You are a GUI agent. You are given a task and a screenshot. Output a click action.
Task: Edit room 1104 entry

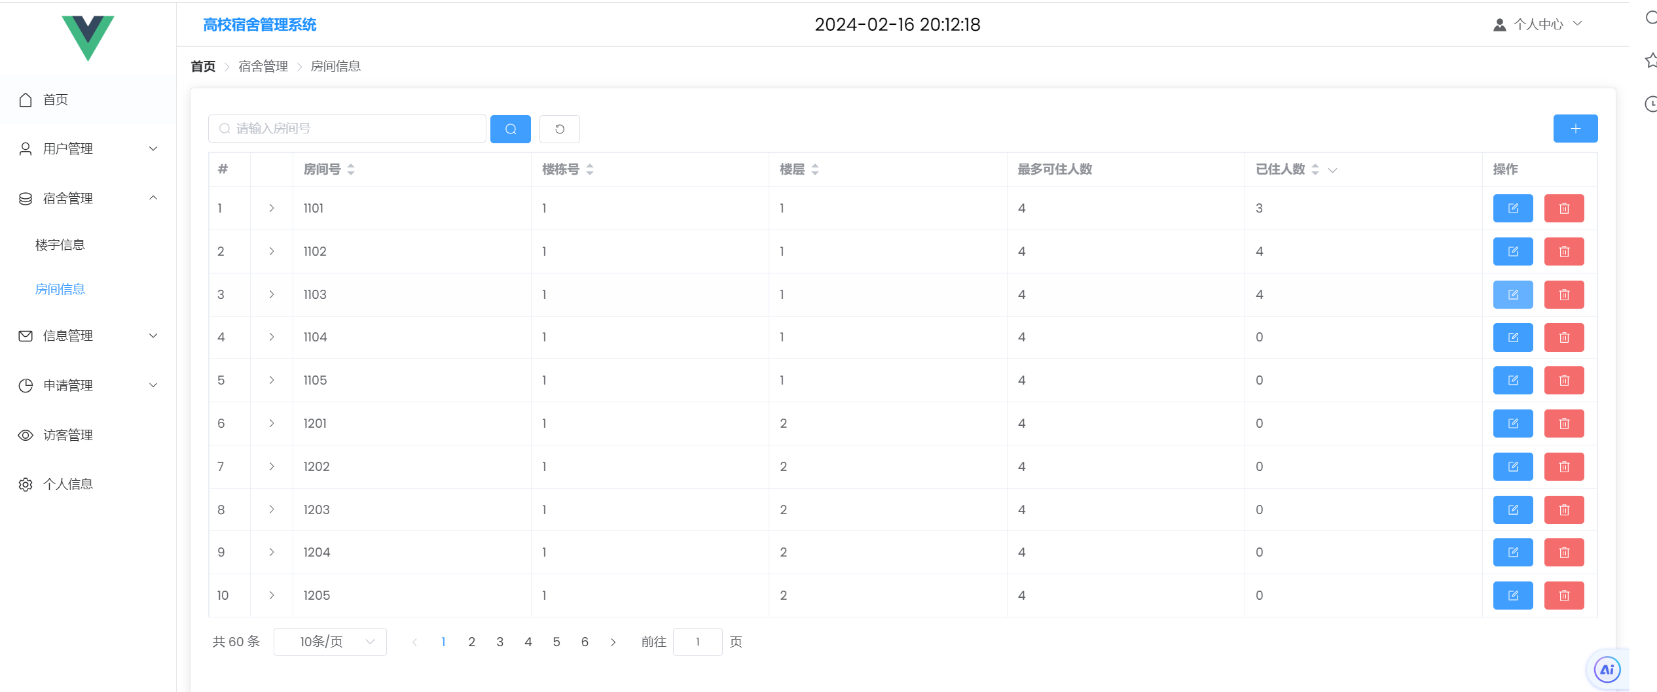pyautogui.click(x=1512, y=337)
